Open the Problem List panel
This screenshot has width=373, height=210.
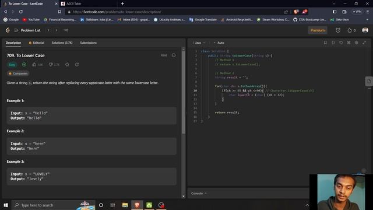point(27,30)
